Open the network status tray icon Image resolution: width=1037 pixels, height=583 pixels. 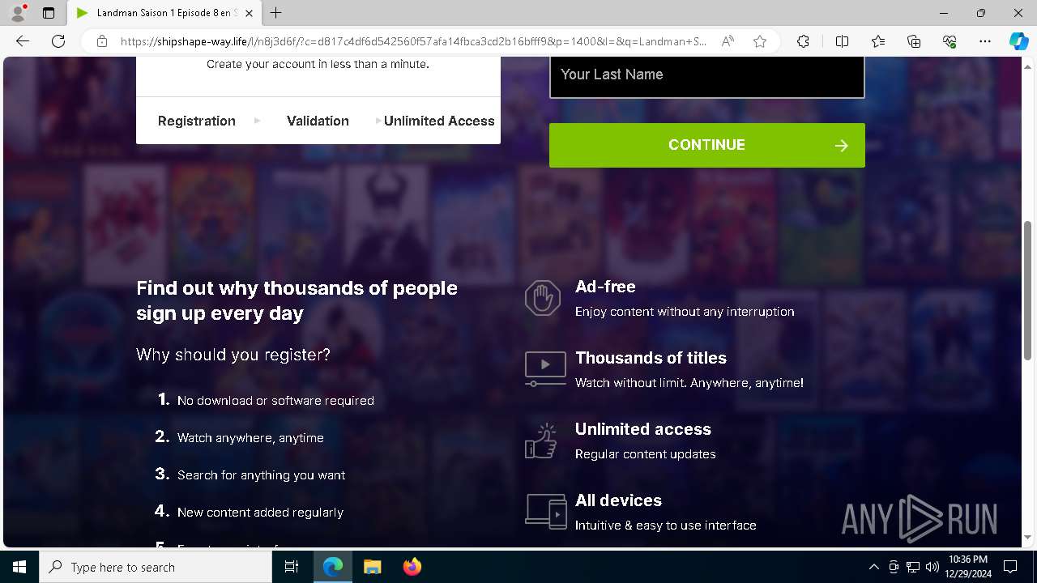(x=913, y=567)
